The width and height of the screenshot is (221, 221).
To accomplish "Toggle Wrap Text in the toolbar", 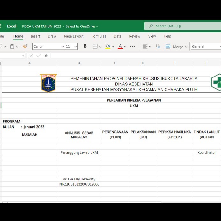I will [158, 46].
